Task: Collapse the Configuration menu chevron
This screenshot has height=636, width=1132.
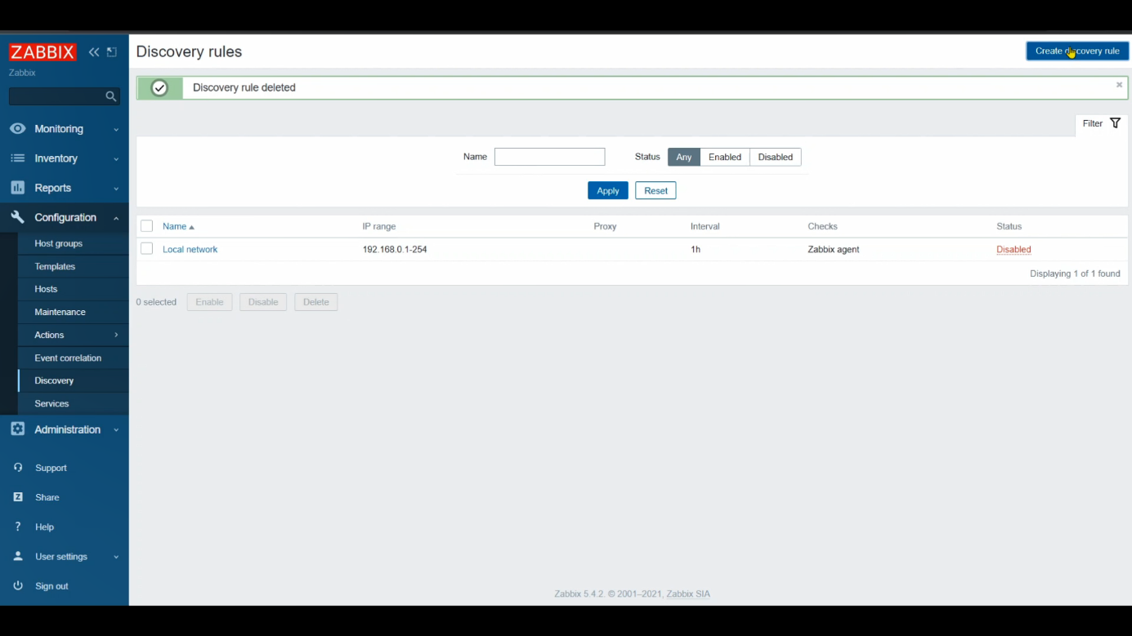Action: (x=116, y=218)
